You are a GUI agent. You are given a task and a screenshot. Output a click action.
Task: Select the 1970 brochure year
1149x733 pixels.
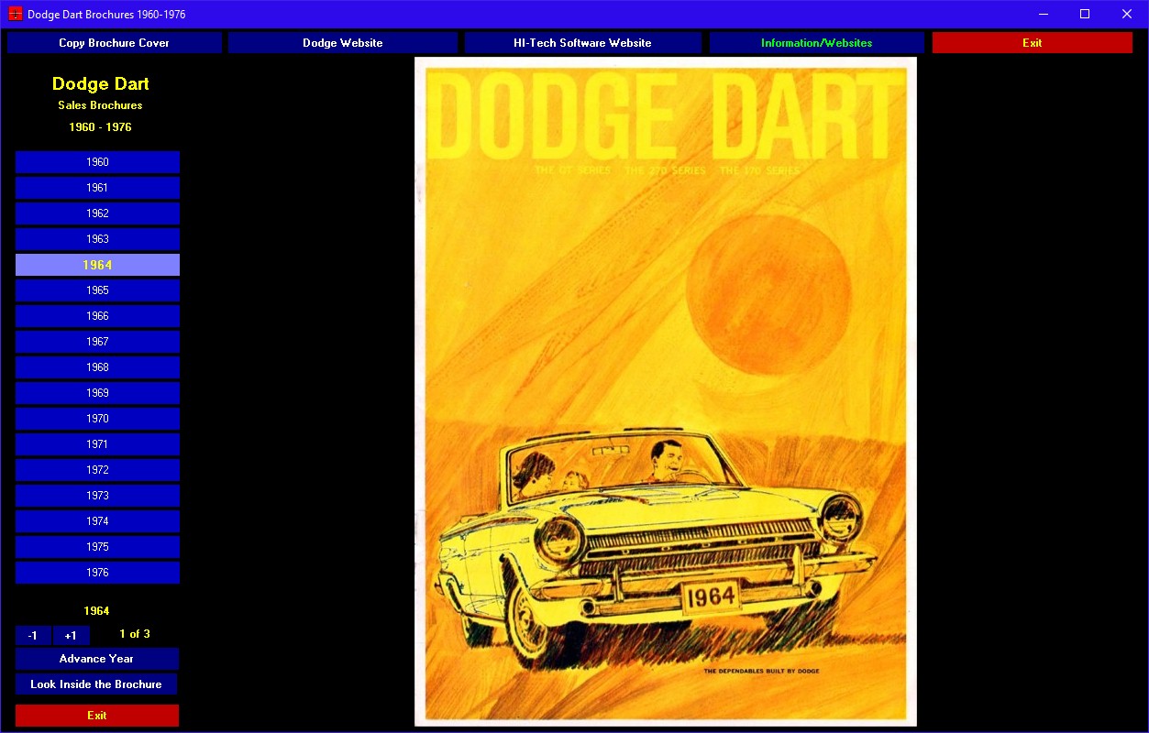tap(97, 419)
